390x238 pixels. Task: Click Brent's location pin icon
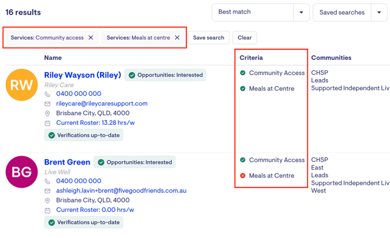pos(47,200)
